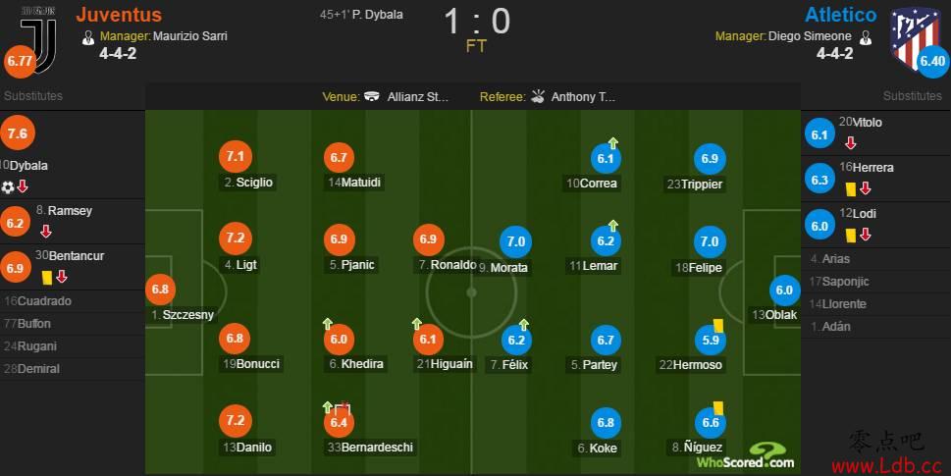Click the WhoScored.com logo
Image resolution: width=951 pixels, height=476 pixels.
(746, 456)
